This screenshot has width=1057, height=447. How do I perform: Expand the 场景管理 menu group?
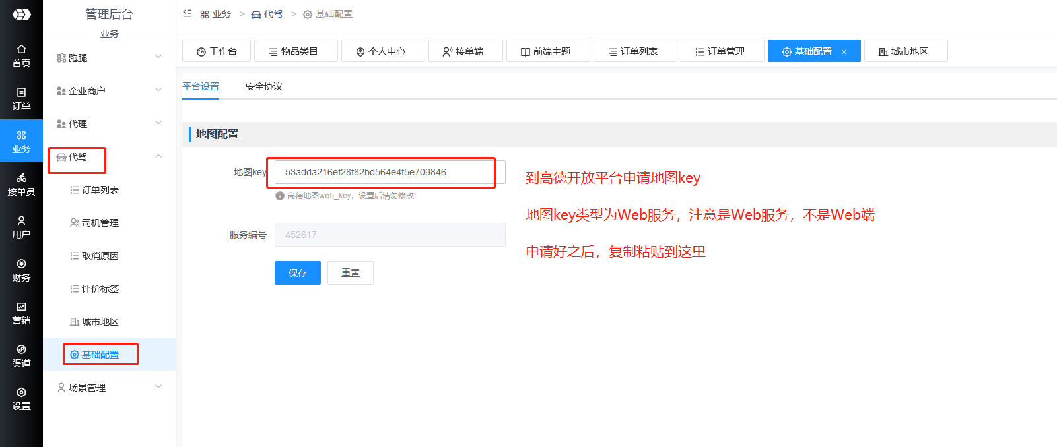point(109,388)
